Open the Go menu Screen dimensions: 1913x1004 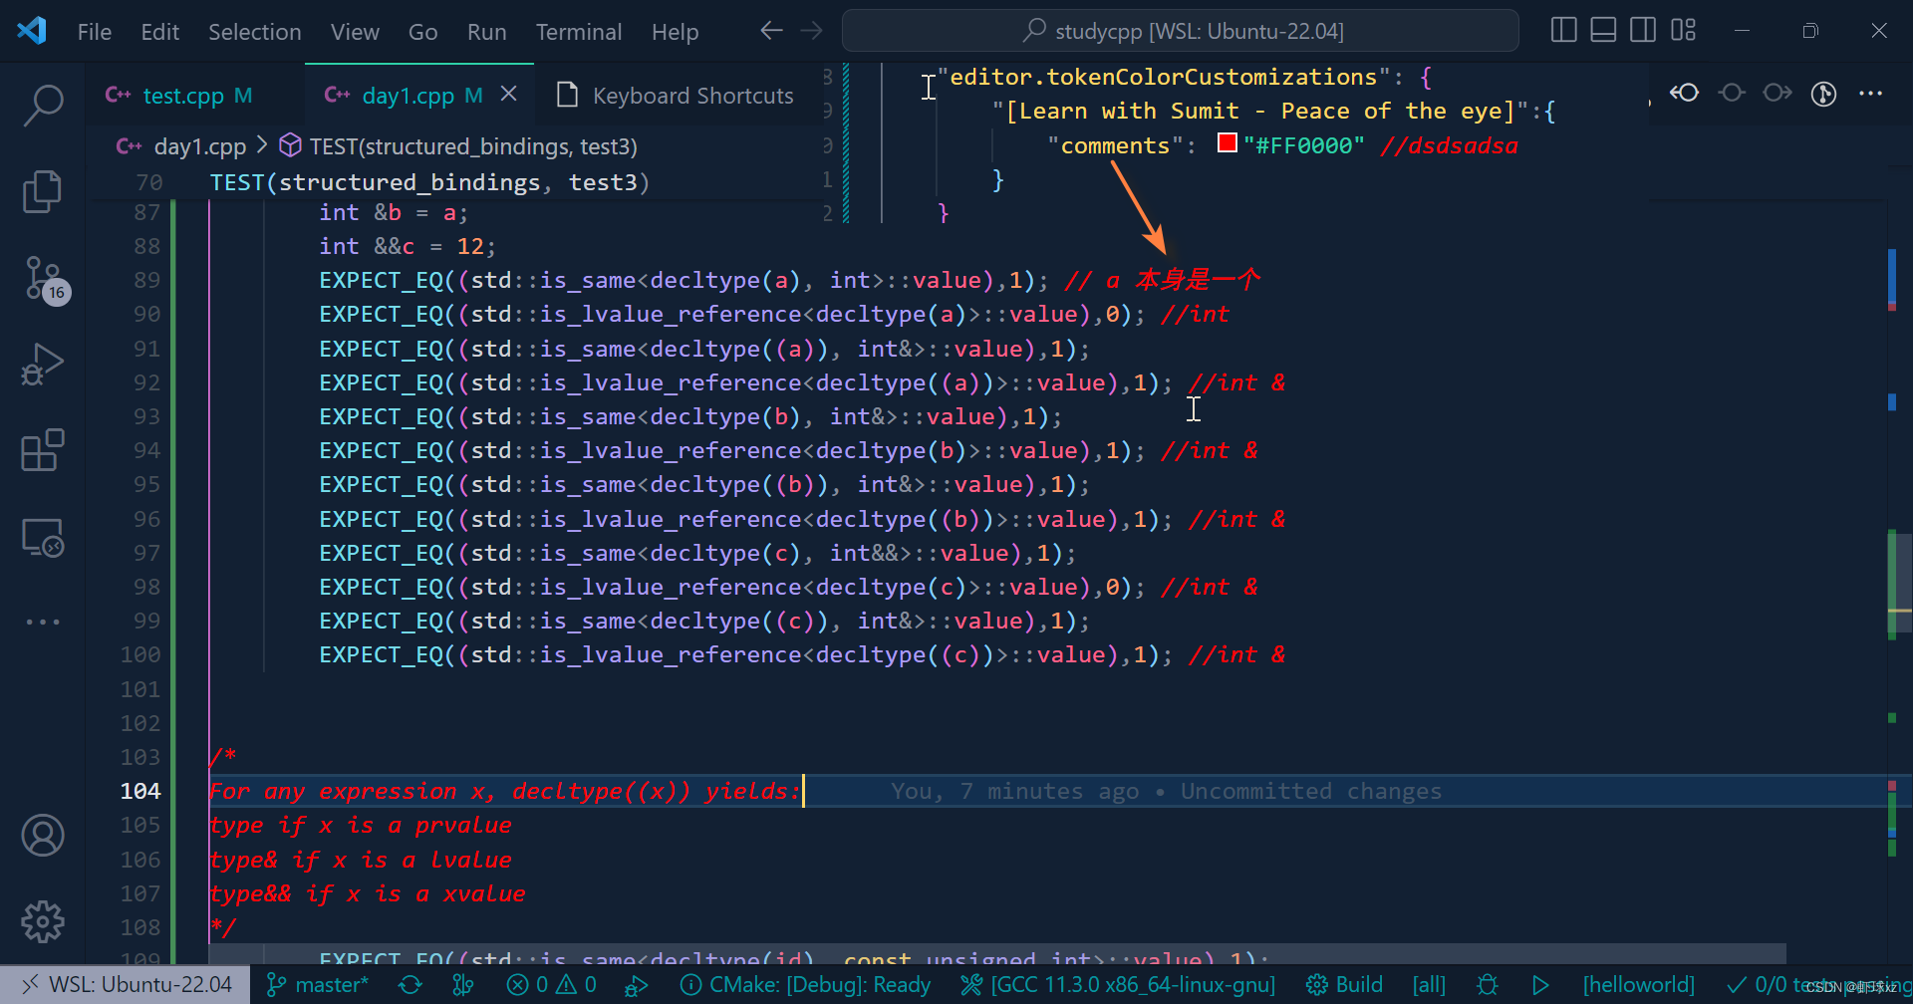422,32
